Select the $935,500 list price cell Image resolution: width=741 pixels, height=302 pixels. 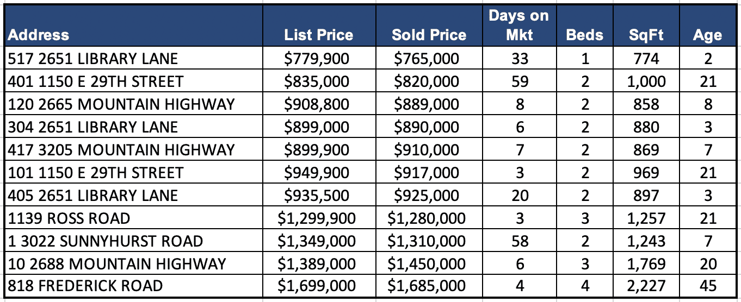tap(317, 195)
